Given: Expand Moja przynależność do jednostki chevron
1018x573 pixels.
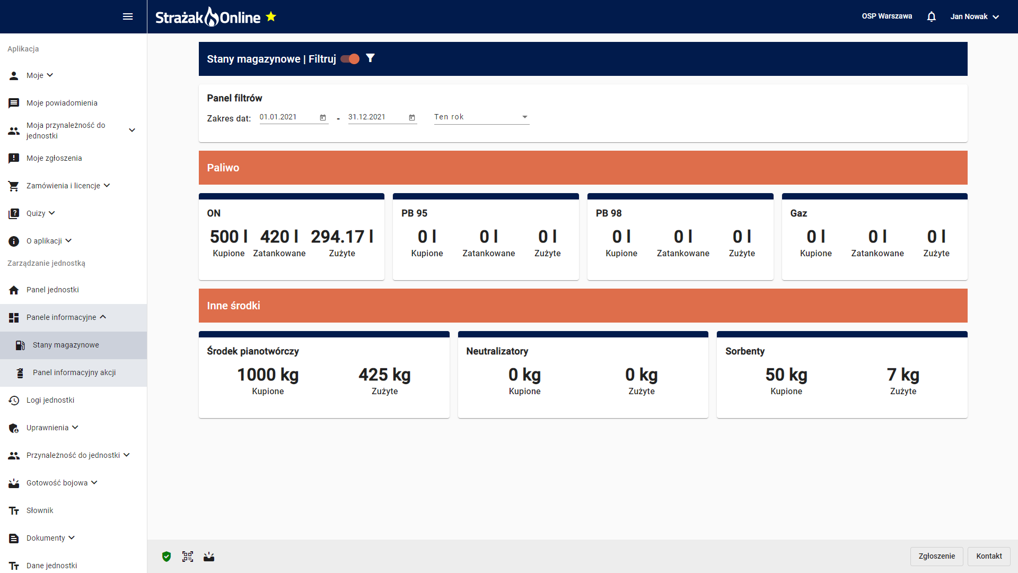Looking at the screenshot, I should (x=132, y=131).
